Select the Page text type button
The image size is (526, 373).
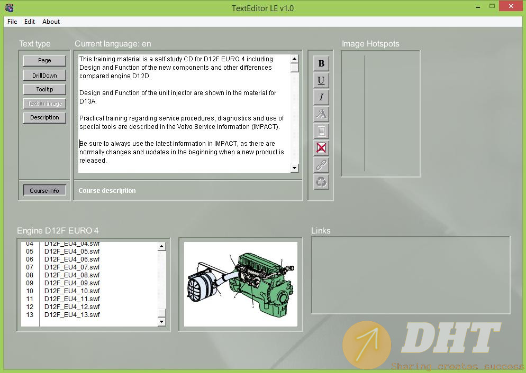click(x=44, y=61)
